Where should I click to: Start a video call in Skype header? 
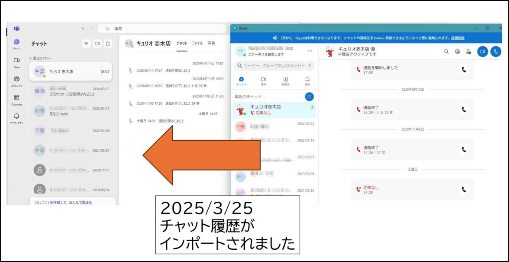[482, 51]
